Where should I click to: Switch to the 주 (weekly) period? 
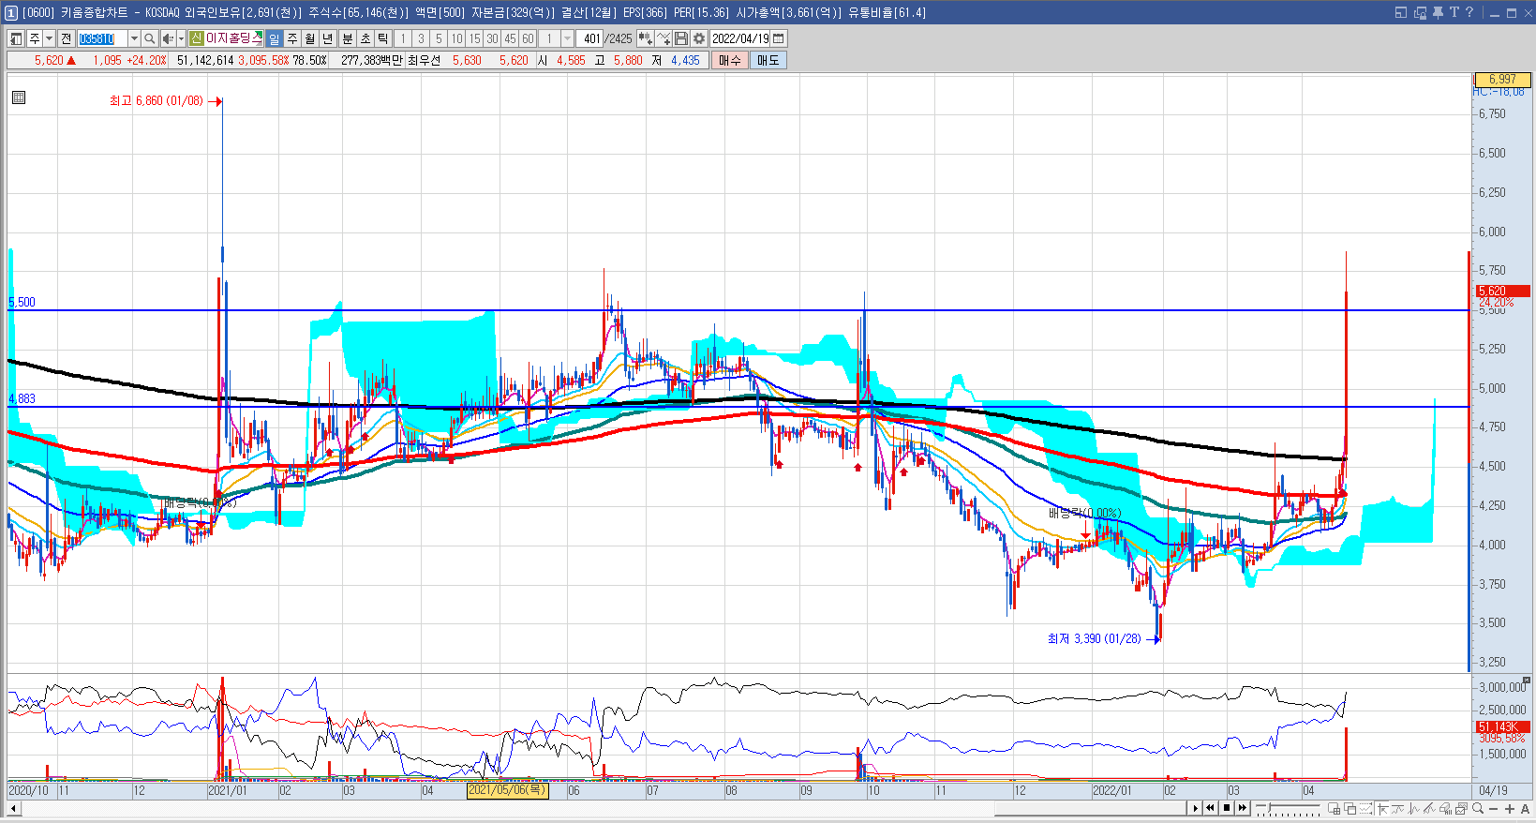292,38
